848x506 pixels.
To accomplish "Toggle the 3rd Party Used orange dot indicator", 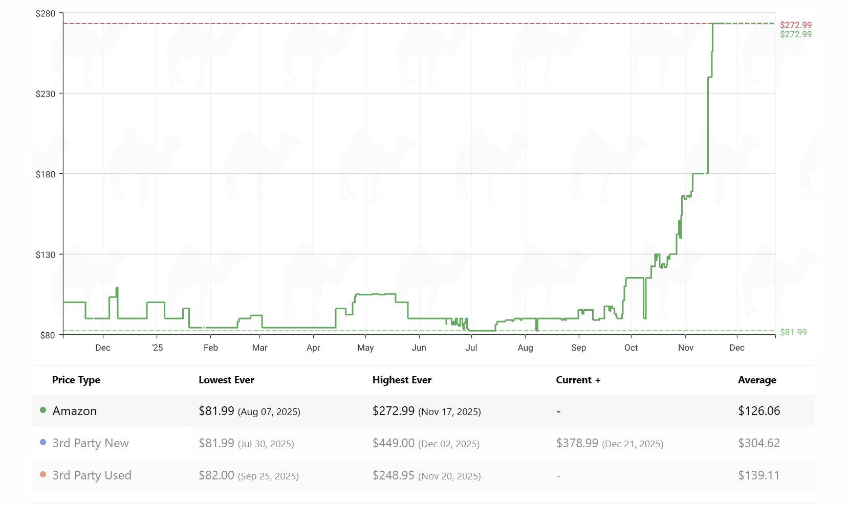I will [43, 475].
